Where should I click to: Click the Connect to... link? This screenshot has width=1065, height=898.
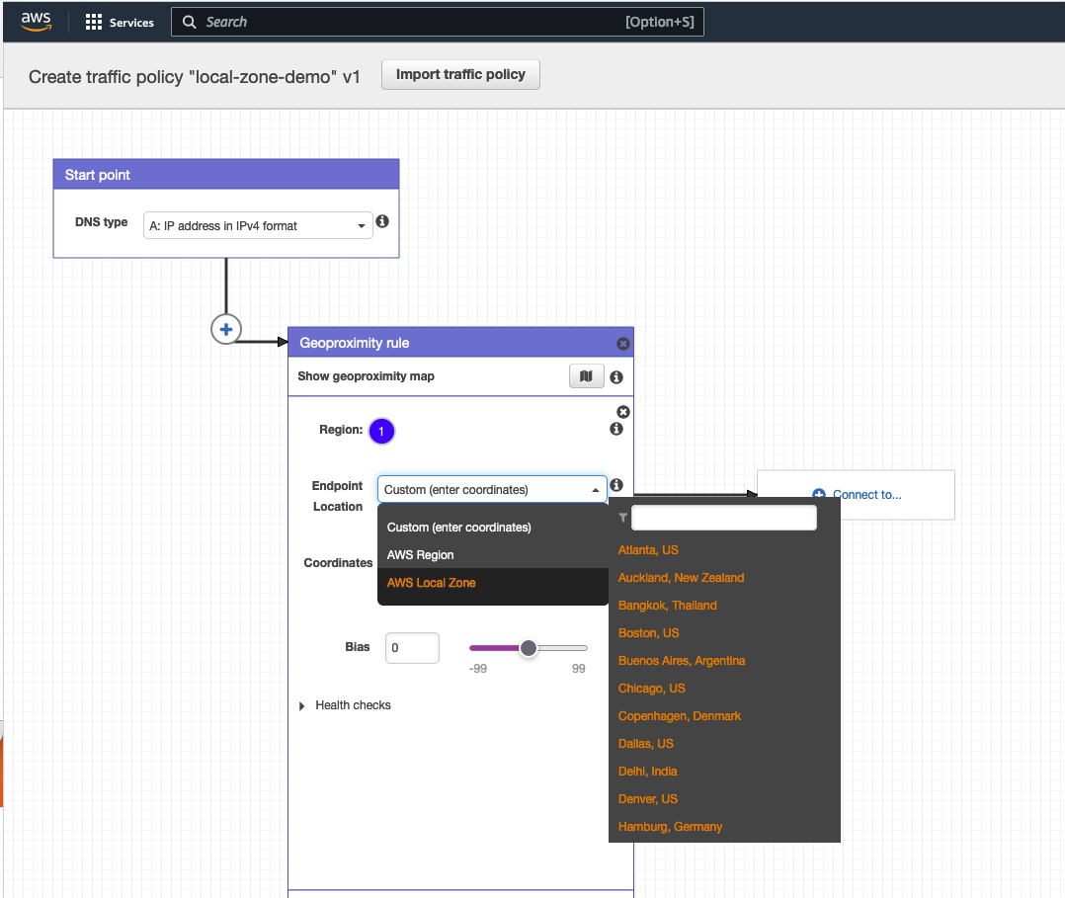coord(865,494)
